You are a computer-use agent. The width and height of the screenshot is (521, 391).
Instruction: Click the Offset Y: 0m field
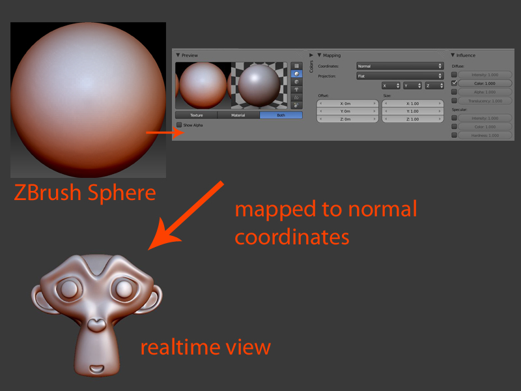coord(348,111)
